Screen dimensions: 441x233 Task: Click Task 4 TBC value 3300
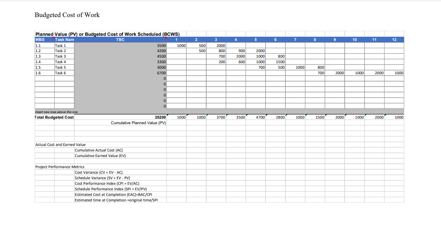pos(161,62)
